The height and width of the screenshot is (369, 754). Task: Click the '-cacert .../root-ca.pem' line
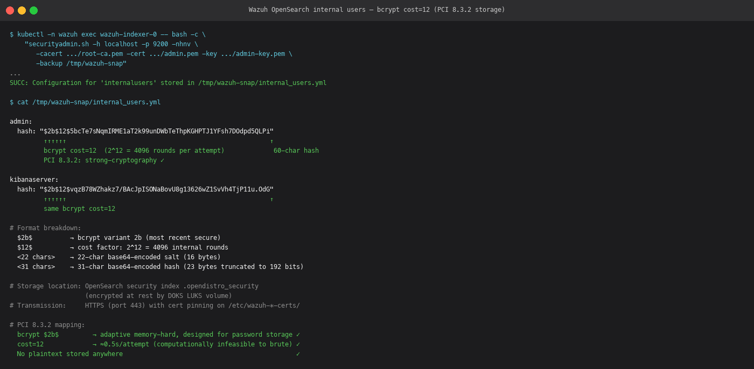coord(164,54)
